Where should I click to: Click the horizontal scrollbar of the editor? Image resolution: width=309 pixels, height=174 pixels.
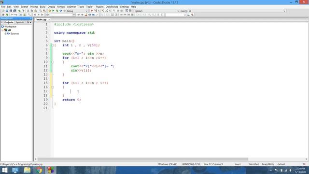(143, 159)
